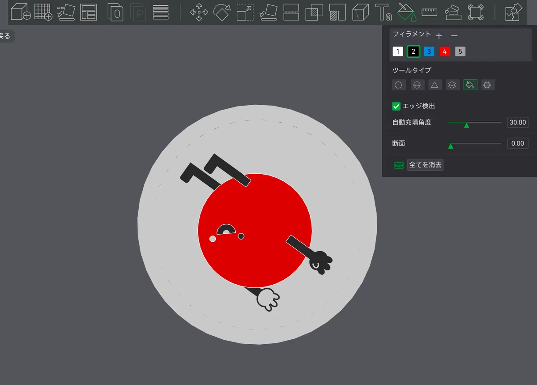Toggle the Color painting bucket tool

tap(407, 12)
